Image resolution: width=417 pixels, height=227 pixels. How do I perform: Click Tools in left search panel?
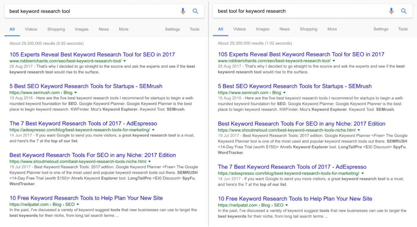pyautogui.click(x=195, y=29)
